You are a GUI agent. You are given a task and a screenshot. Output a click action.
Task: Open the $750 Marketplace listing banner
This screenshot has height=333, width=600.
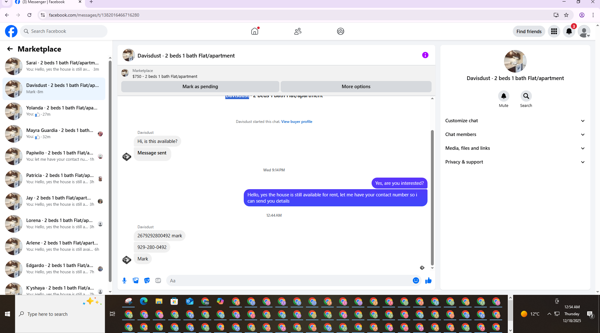coord(276,73)
